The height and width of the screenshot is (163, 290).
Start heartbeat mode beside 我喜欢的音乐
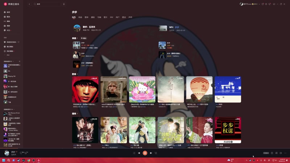click(18, 42)
